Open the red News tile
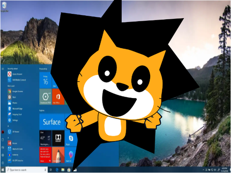 pos(45,155)
